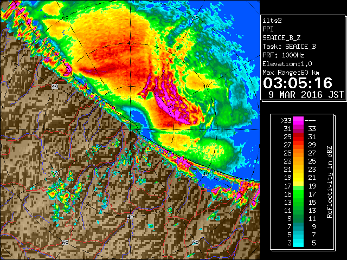Select the 'Max Range:60 km' text
The width and height of the screenshot is (347, 260).
(291, 73)
